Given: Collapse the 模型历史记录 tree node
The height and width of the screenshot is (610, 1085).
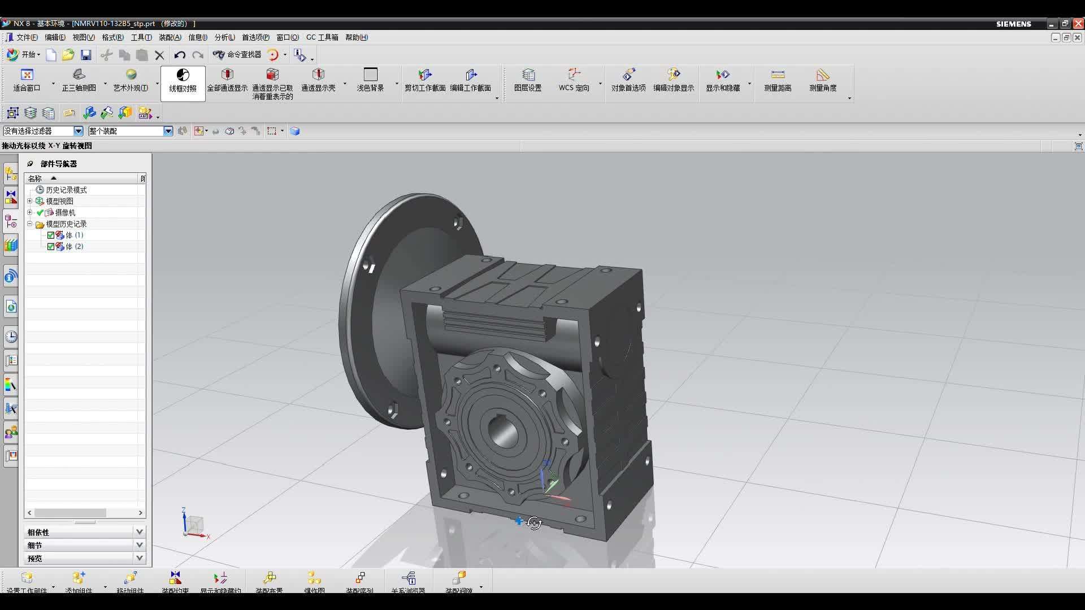Looking at the screenshot, I should (30, 224).
